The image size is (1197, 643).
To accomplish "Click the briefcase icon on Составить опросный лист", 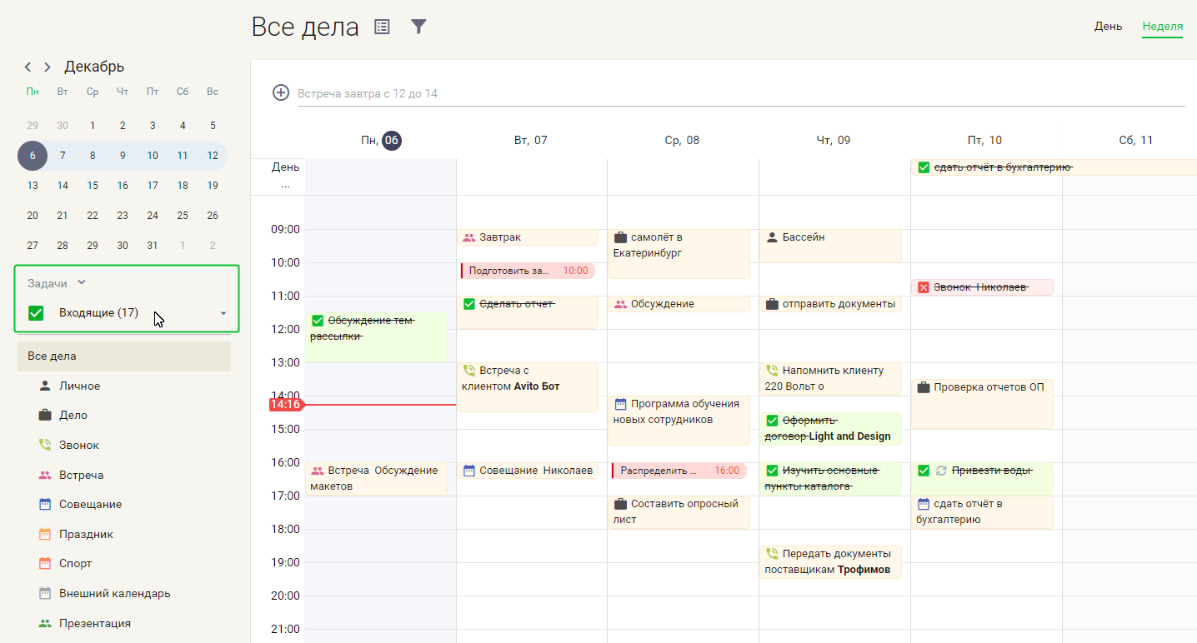I will click(620, 504).
